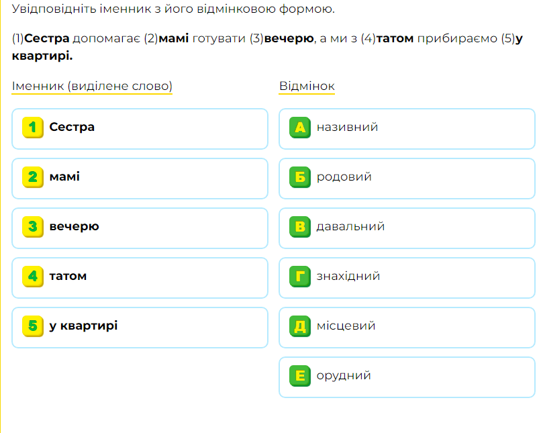Click the yellow number 3 badge
Viewport: 543px width, 433px height.
(x=33, y=226)
